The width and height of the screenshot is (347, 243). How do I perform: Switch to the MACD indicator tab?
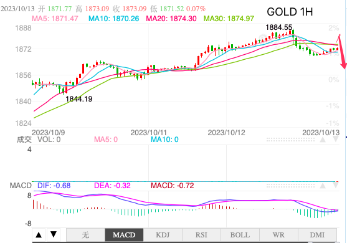tap(124, 235)
